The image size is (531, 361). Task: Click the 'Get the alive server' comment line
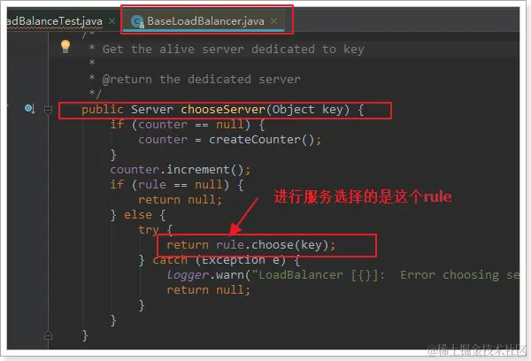coord(234,50)
